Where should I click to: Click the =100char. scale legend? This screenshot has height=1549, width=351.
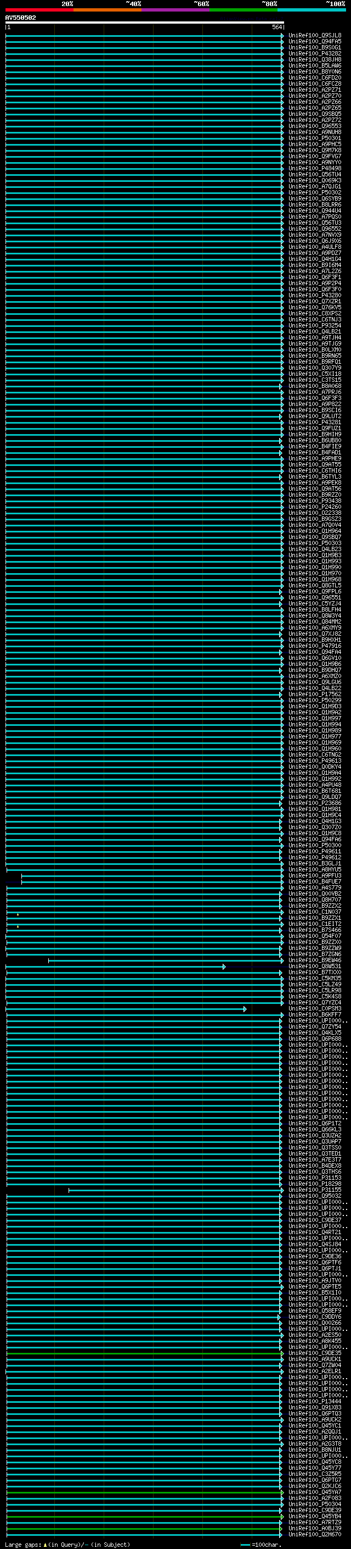pos(261,1544)
